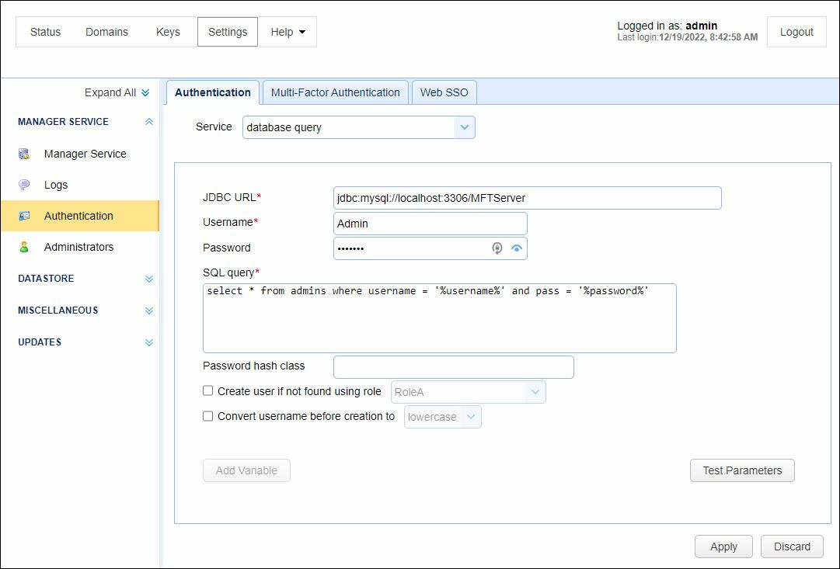Click into the Username field

[430, 224]
